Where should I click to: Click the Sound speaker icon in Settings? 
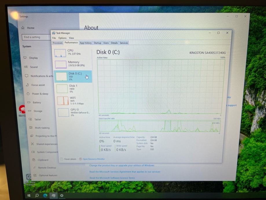[x=26, y=67]
